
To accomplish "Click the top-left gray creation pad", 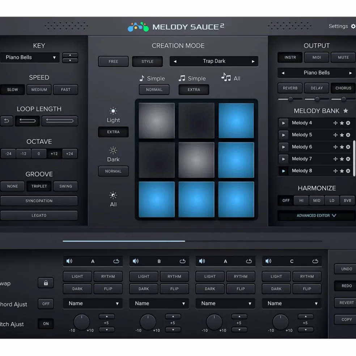I will tap(156, 120).
